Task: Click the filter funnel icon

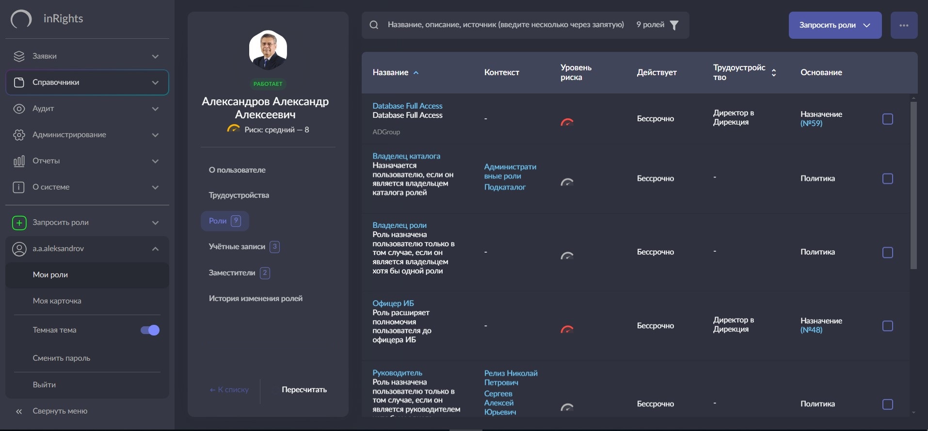Action: point(674,25)
